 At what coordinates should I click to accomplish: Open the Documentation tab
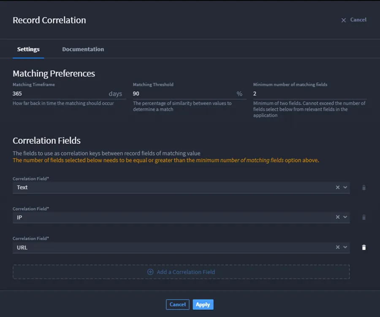[83, 49]
